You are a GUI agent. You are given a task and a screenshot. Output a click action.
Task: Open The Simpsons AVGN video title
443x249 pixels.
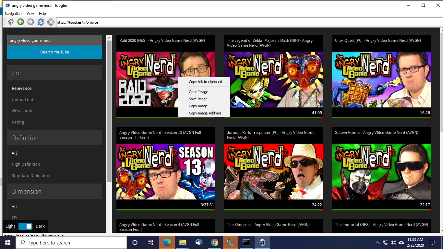(x=268, y=225)
